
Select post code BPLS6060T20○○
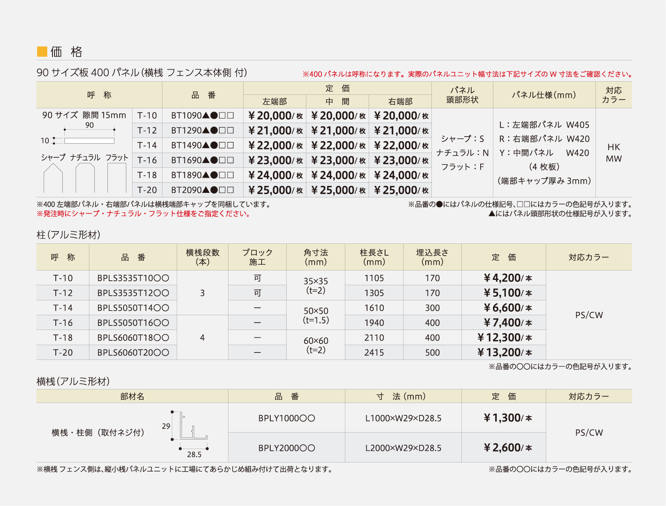coord(133,353)
